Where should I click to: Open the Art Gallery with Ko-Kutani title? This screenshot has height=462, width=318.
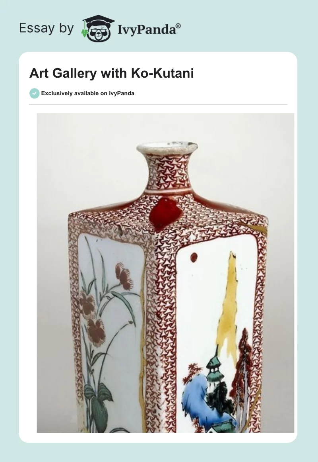(x=111, y=73)
